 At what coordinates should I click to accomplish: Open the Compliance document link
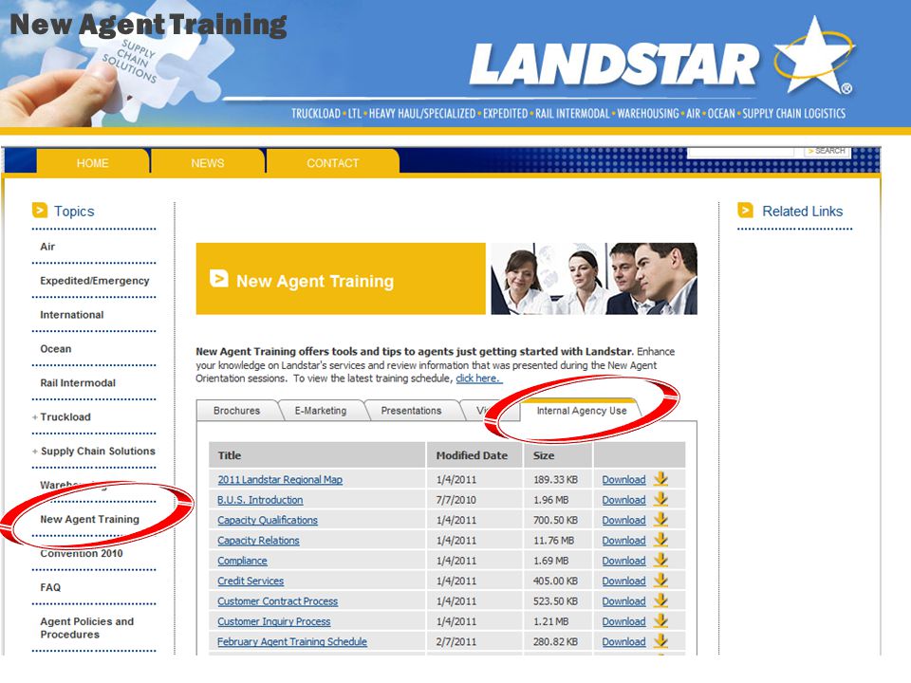(242, 561)
